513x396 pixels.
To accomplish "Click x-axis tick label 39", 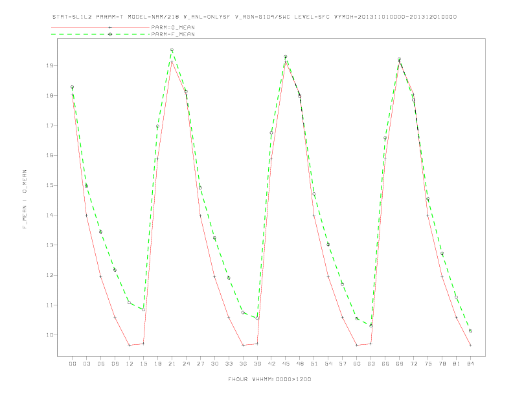I will (257, 364).
